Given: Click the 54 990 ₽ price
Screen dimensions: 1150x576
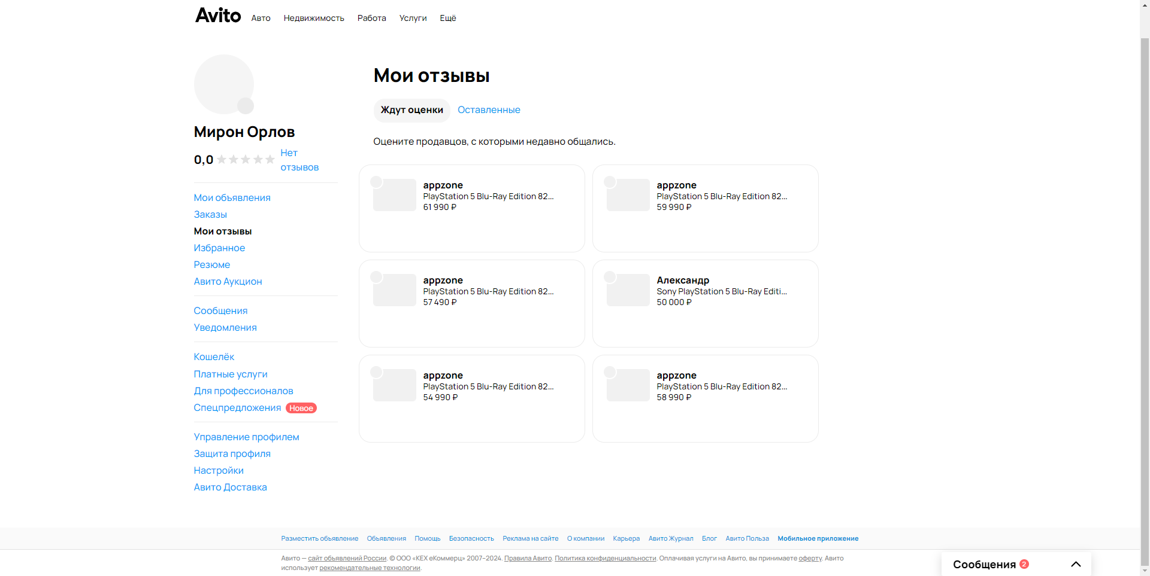Looking at the screenshot, I should click(x=440, y=398).
